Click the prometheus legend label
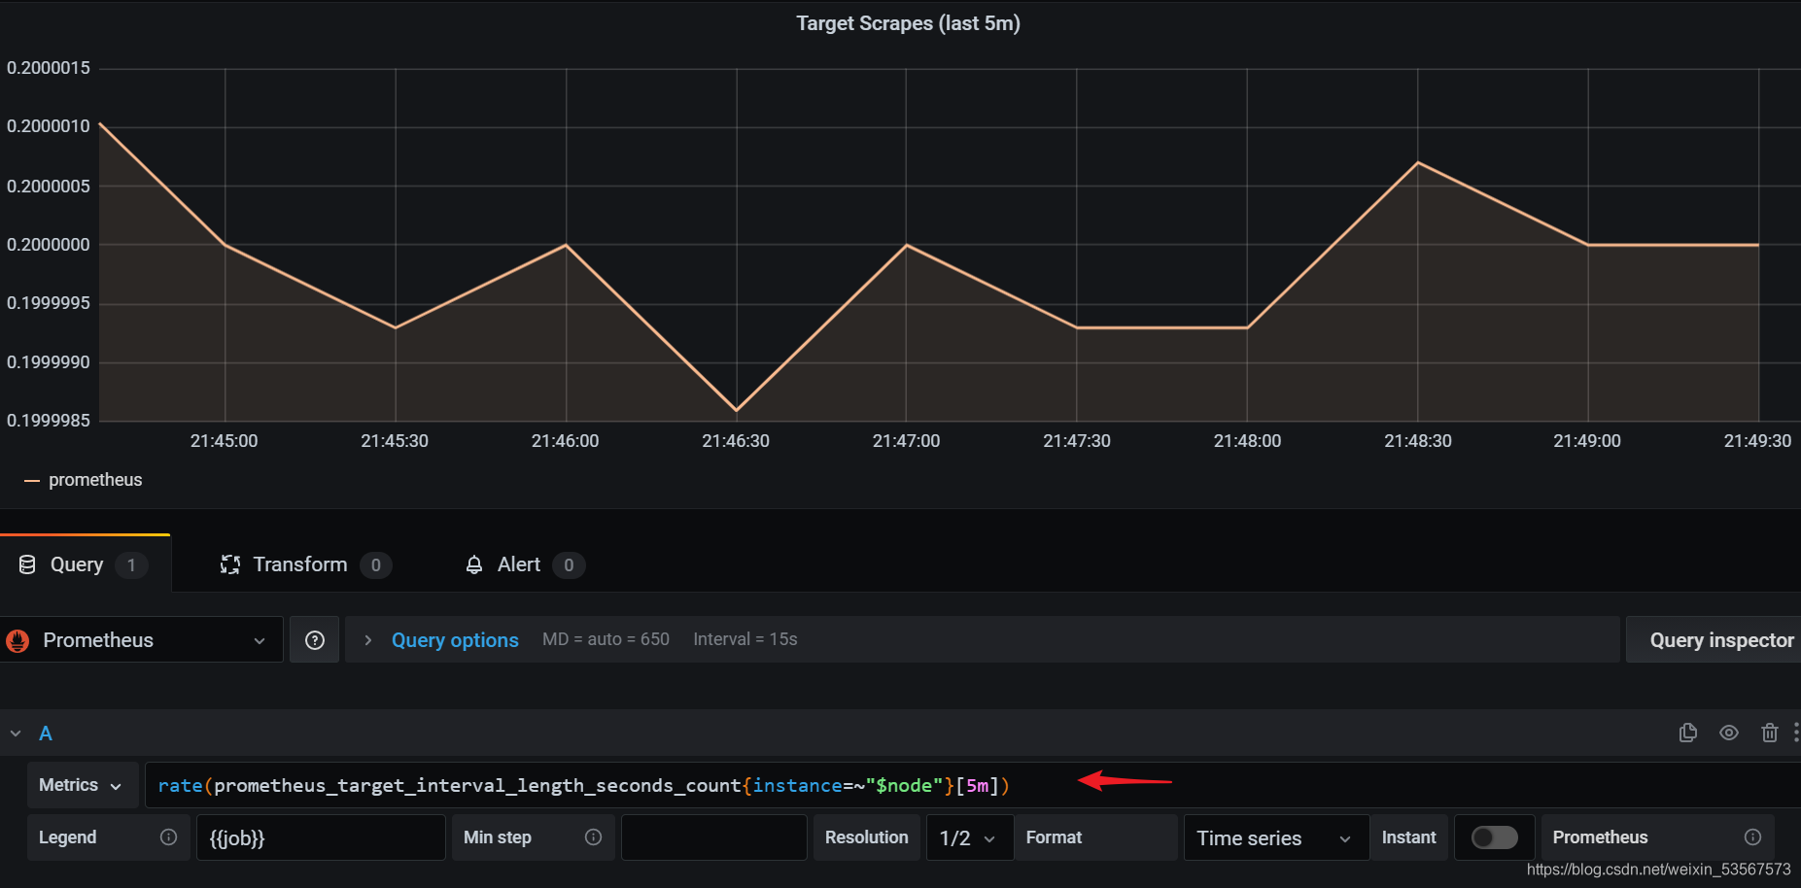The width and height of the screenshot is (1801, 888). tap(95, 480)
